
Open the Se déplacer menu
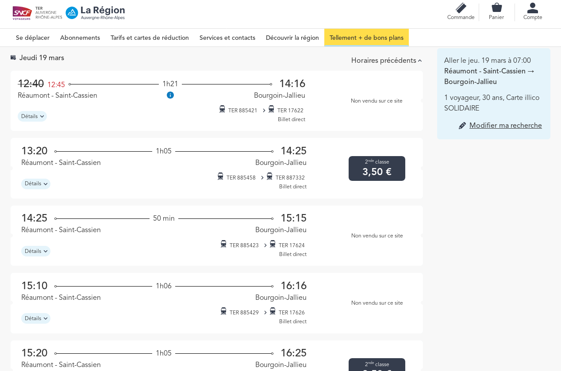pos(33,38)
